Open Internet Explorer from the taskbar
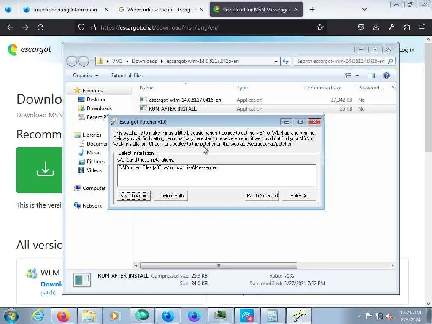This screenshot has width=432, height=324. pyautogui.click(x=38, y=316)
